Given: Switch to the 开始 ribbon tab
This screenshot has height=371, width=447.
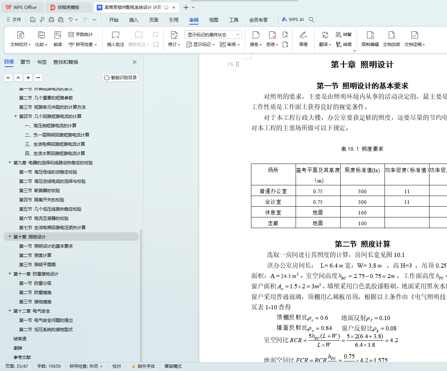Looking at the screenshot, I should (x=114, y=20).
